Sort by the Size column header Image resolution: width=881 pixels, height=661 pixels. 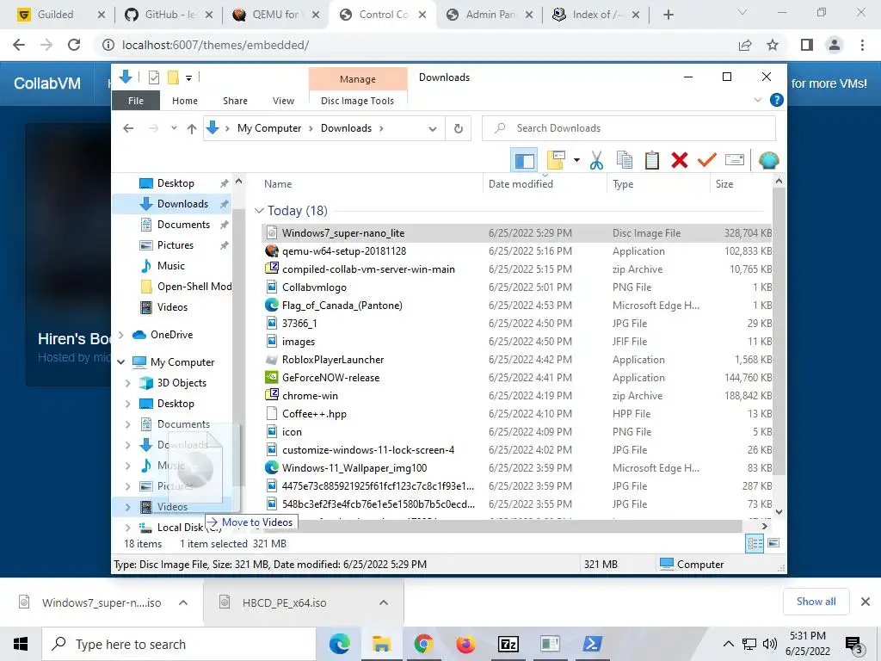coord(724,184)
